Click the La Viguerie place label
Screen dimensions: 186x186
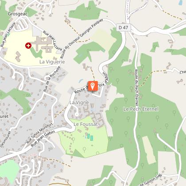[52, 62]
